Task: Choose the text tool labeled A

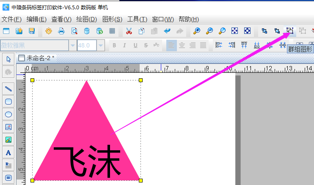Action: [8, 152]
